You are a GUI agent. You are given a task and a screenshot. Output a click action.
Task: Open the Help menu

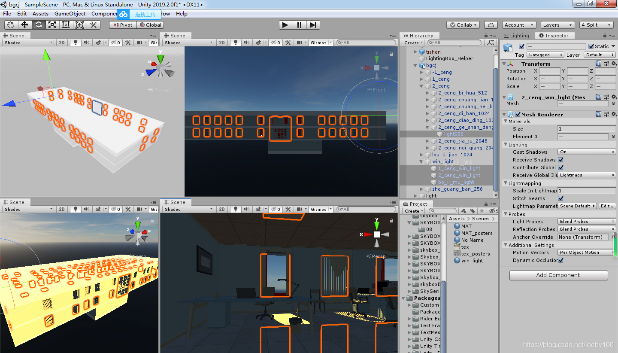click(182, 14)
